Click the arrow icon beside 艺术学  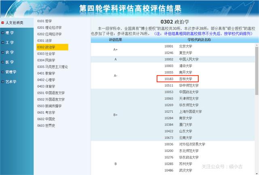coord(2,82)
